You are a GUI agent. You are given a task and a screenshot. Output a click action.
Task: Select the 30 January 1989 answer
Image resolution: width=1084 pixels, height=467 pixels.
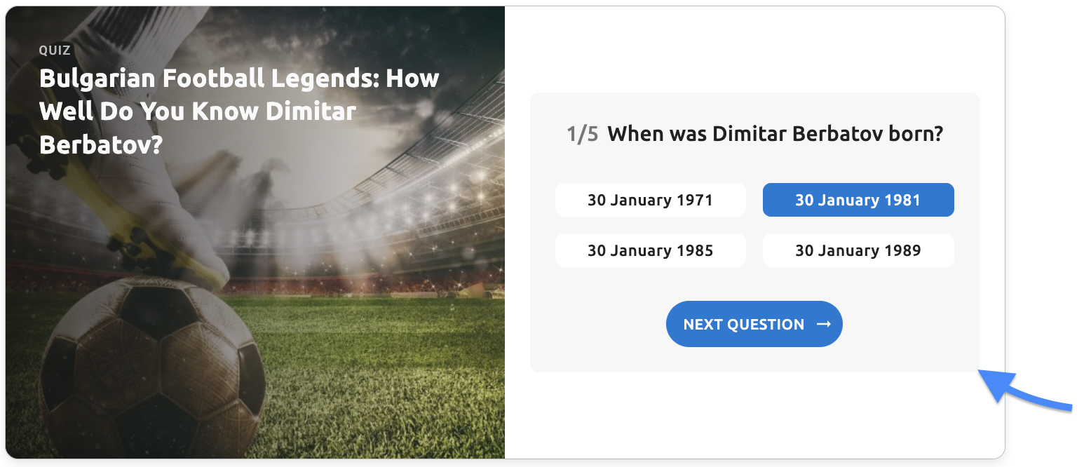click(x=858, y=250)
